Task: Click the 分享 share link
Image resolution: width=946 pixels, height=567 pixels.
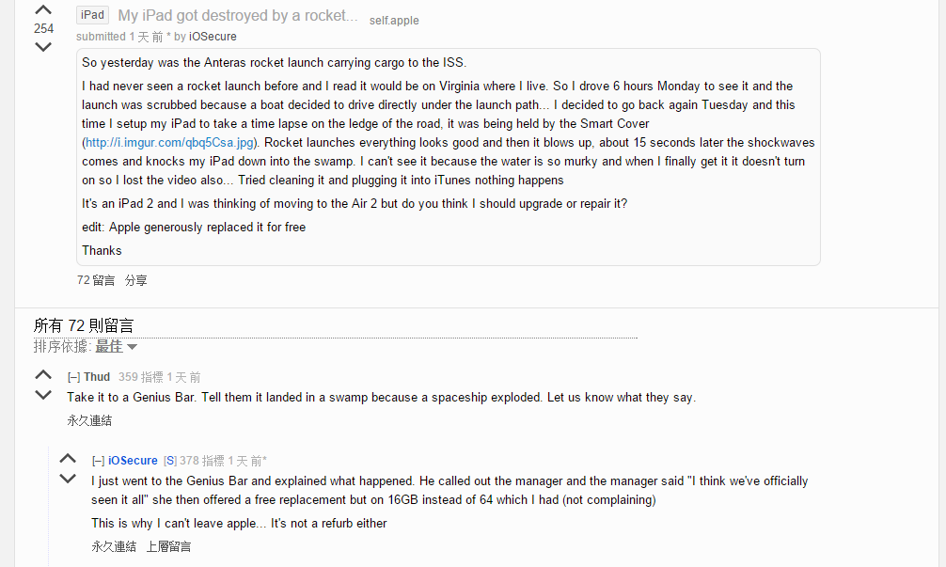Action: coord(136,280)
